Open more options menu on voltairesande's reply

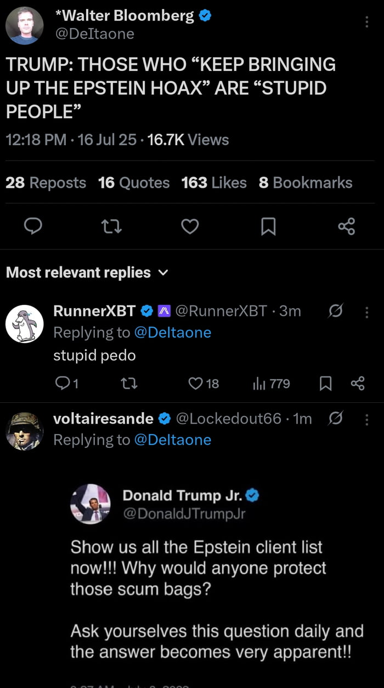pyautogui.click(x=366, y=419)
